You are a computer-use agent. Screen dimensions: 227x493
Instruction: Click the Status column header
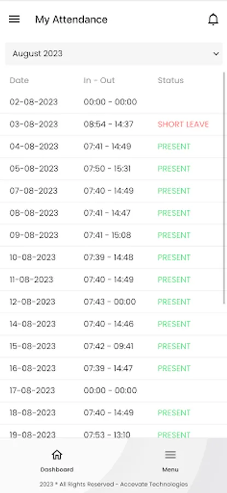coord(171,81)
